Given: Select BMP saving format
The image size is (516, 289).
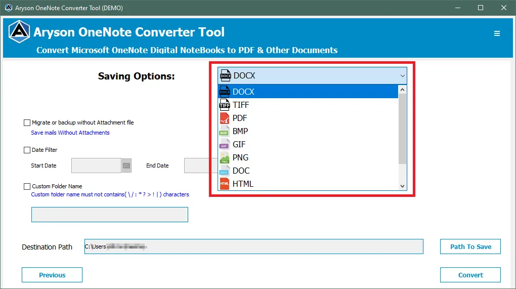Looking at the screenshot, I should 308,131.
